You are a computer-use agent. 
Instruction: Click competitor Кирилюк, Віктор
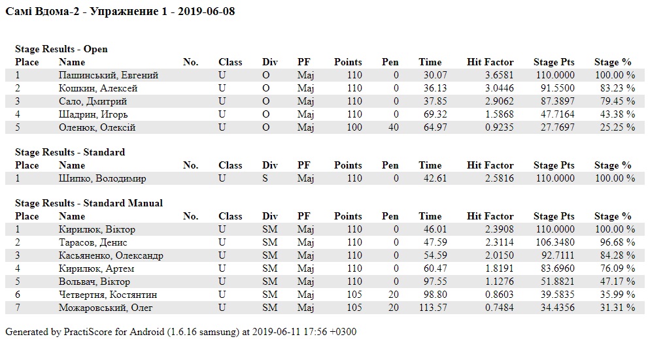pos(97,229)
